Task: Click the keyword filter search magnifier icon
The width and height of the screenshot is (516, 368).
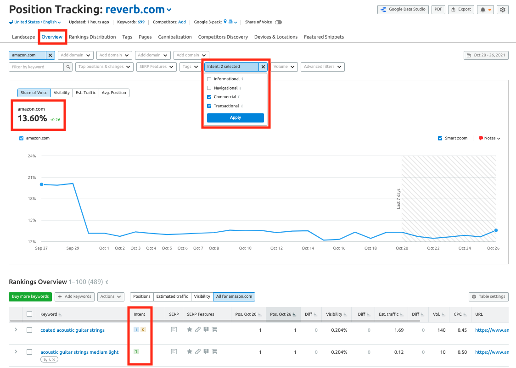Action: pyautogui.click(x=68, y=67)
